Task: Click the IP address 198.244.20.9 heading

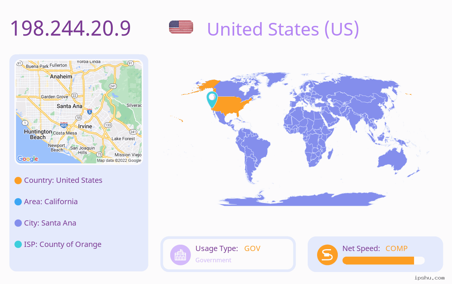Action: point(70,28)
